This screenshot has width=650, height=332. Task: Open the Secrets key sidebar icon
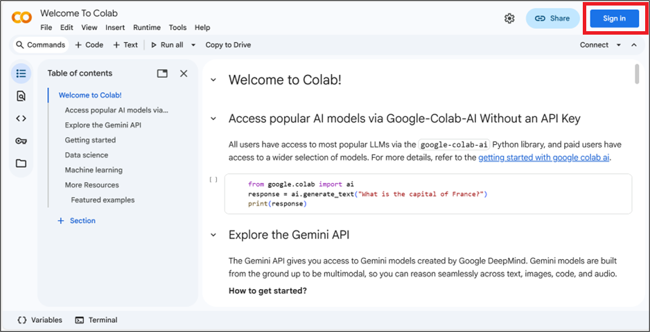click(x=21, y=141)
